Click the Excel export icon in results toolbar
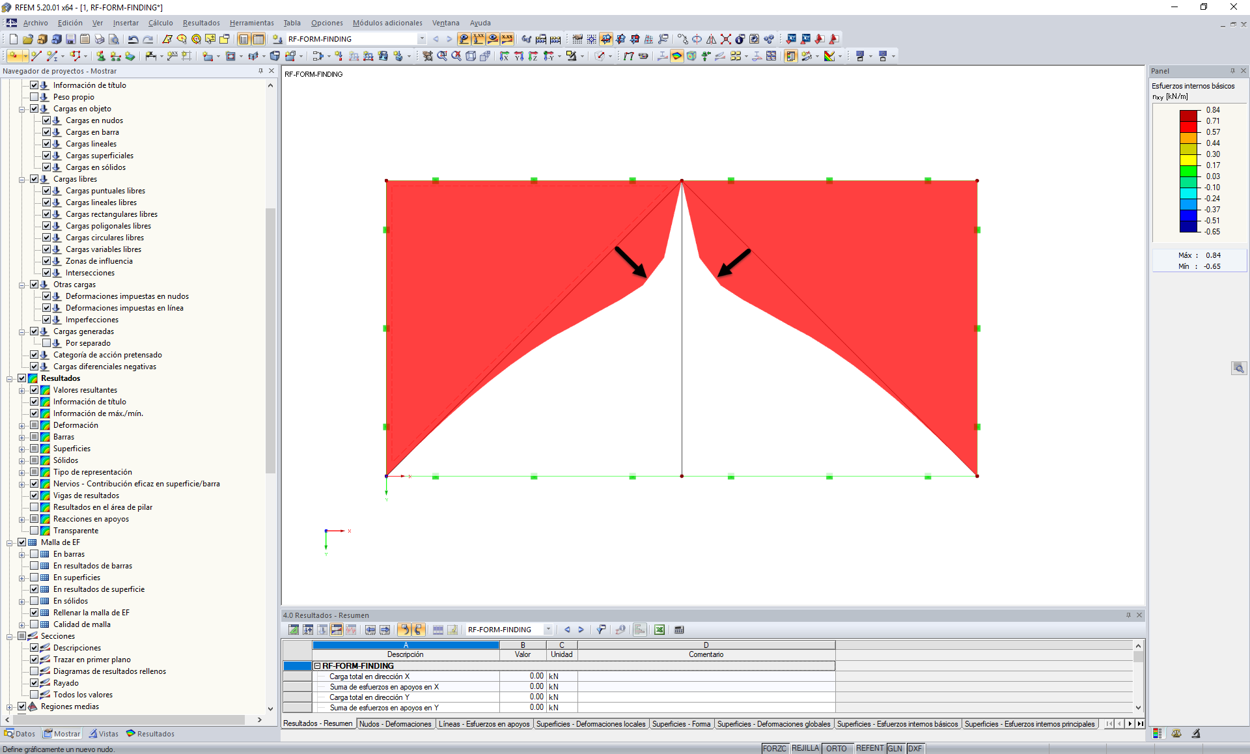Viewport: 1250px width, 754px height. click(660, 630)
